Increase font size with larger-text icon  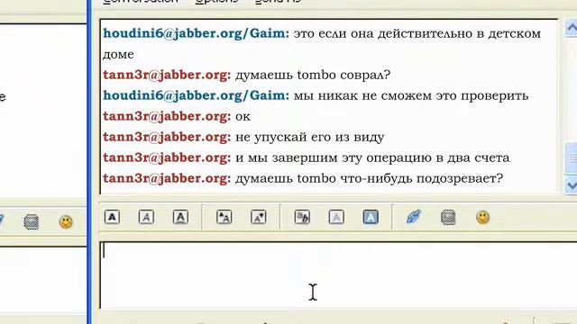[x=224, y=217]
